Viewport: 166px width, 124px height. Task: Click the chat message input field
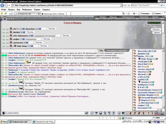pyautogui.click(x=45, y=113)
